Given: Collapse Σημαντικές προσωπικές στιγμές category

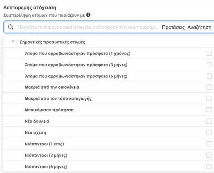Looking at the screenshot, I should point(13,42).
